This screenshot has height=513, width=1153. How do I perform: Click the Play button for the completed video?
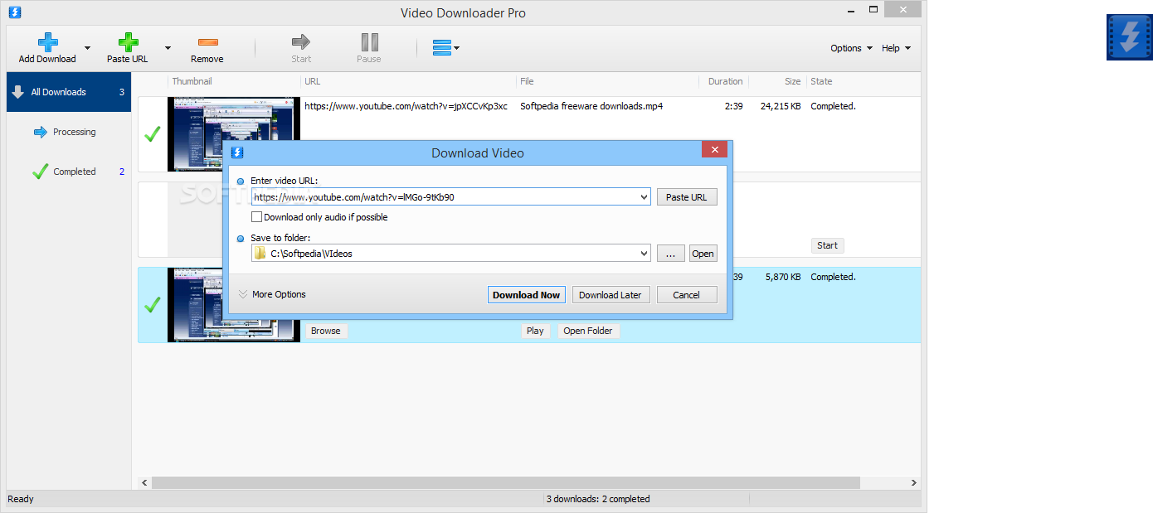coord(535,331)
